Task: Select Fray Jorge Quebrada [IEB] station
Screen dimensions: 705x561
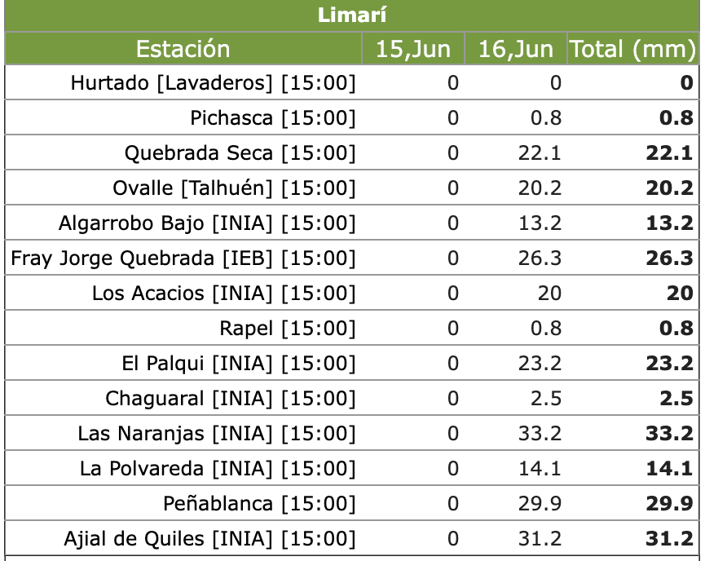Action: [x=183, y=258]
